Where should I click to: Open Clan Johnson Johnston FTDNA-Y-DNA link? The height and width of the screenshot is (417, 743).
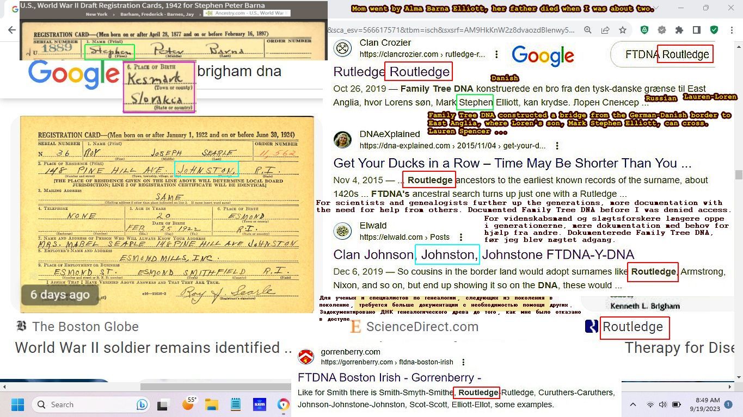484,254
